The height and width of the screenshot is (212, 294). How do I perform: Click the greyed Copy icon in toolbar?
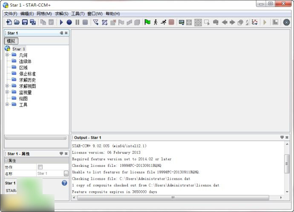tap(43, 22)
